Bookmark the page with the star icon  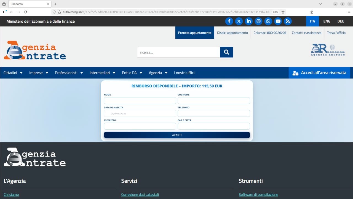283,12
